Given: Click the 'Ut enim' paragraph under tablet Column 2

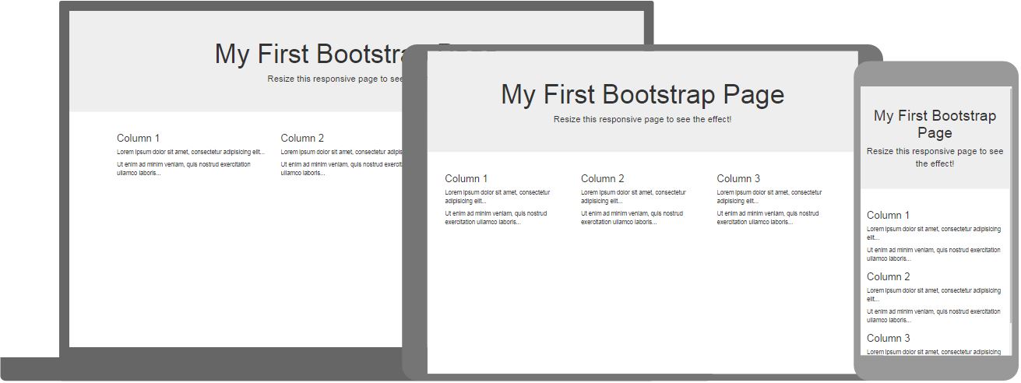Looking at the screenshot, I should (x=632, y=217).
